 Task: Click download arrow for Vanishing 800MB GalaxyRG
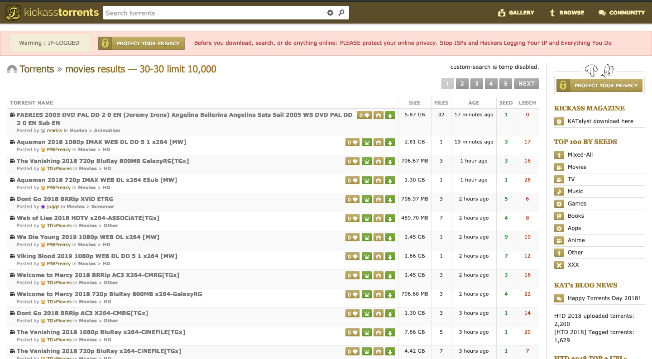point(390,161)
